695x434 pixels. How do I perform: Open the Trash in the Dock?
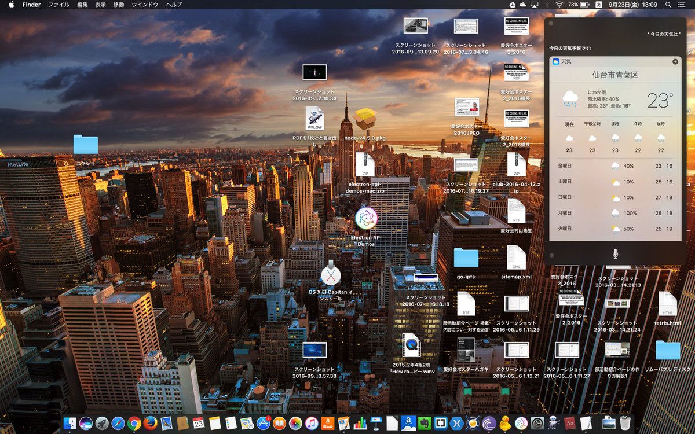(624, 423)
